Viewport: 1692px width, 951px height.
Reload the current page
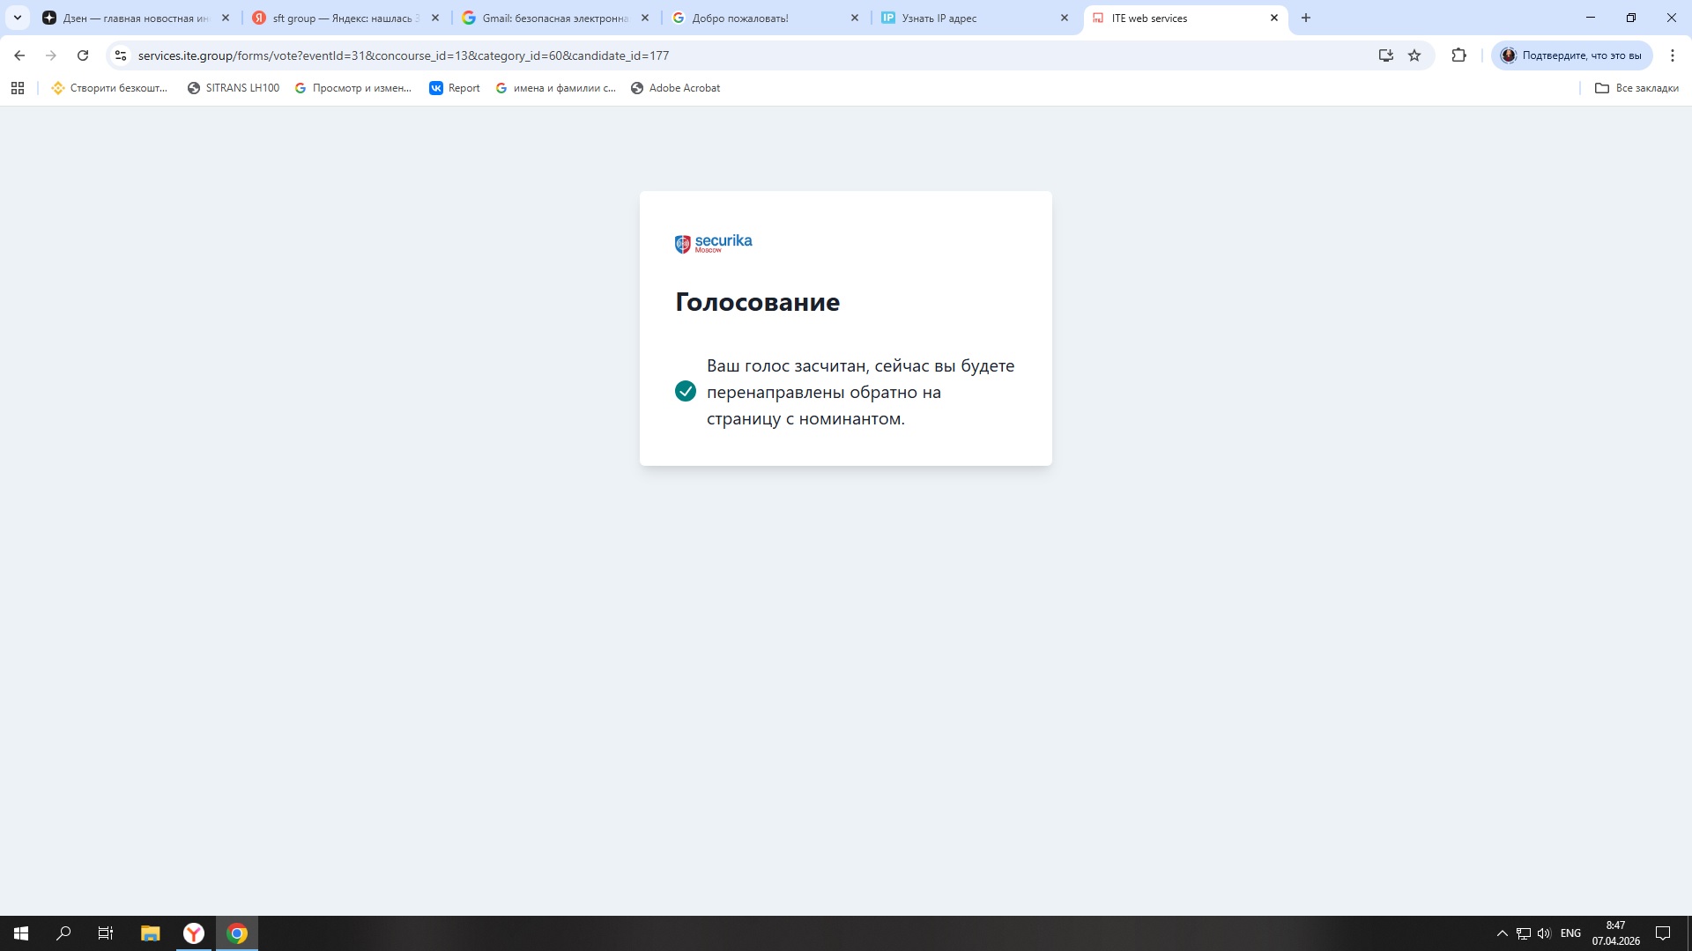tap(83, 55)
